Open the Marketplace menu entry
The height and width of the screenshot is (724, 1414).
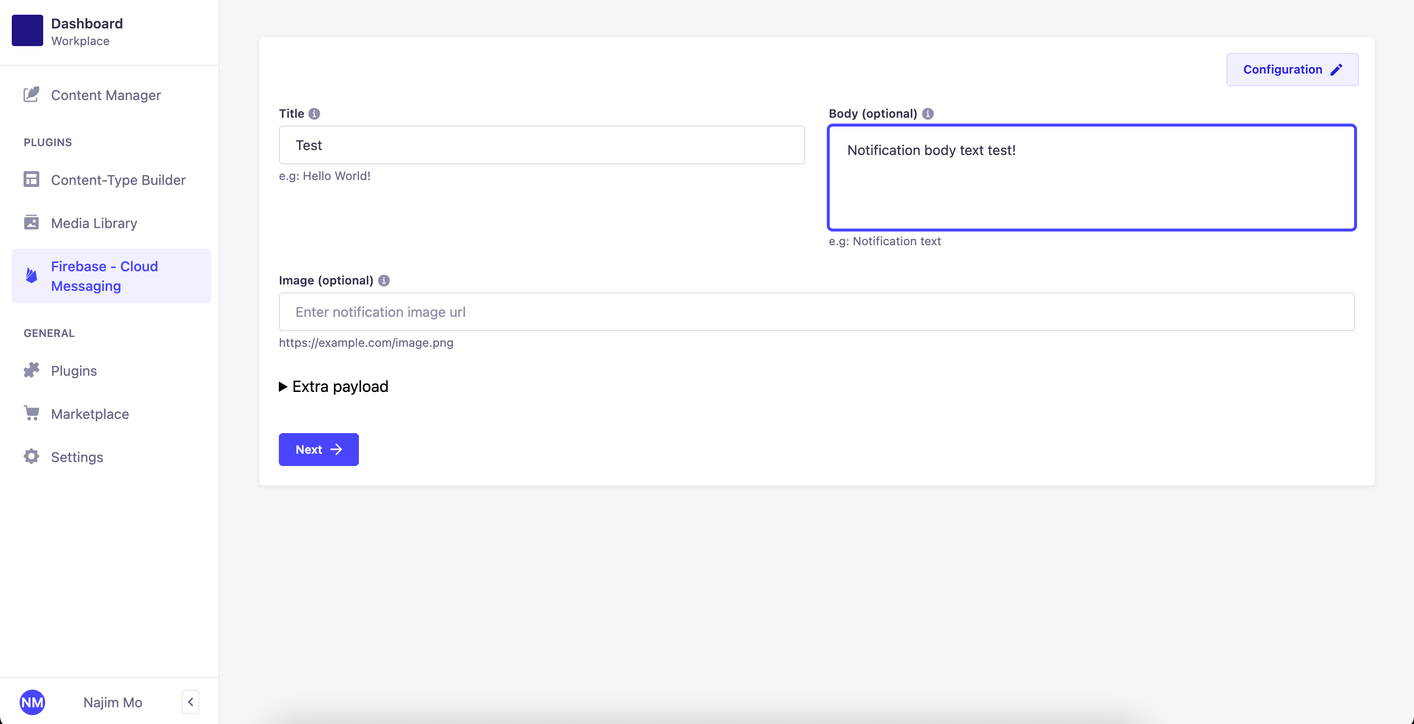90,414
